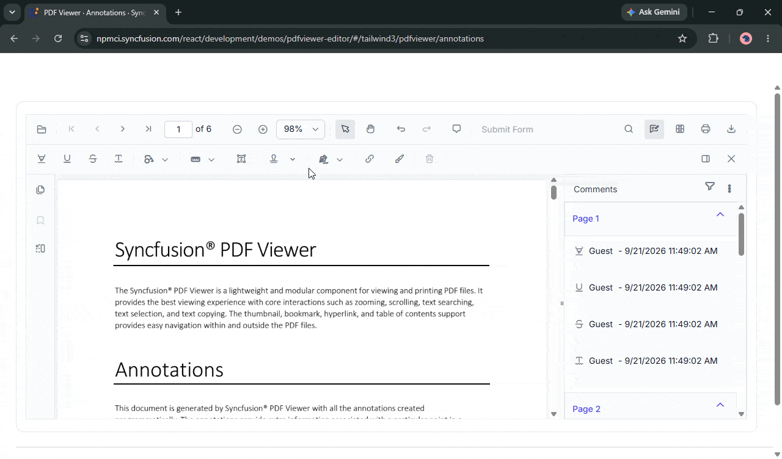This screenshot has height=459, width=782.
Task: Zoom out with the minus icon
Action: tap(237, 129)
